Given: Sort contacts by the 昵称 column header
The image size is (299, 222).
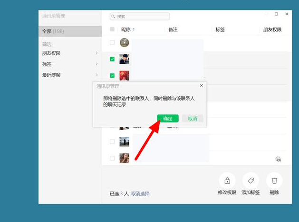Looking at the screenshot, I should pos(127,30).
